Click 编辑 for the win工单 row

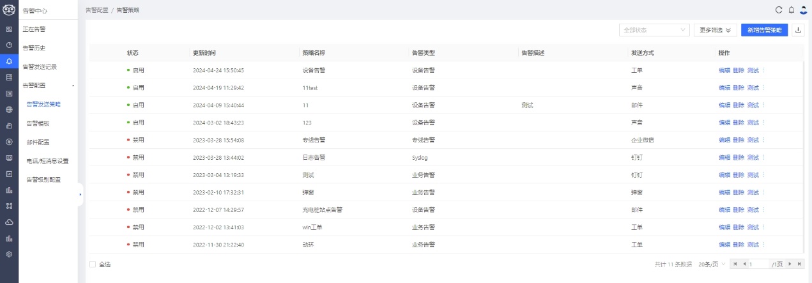click(724, 227)
